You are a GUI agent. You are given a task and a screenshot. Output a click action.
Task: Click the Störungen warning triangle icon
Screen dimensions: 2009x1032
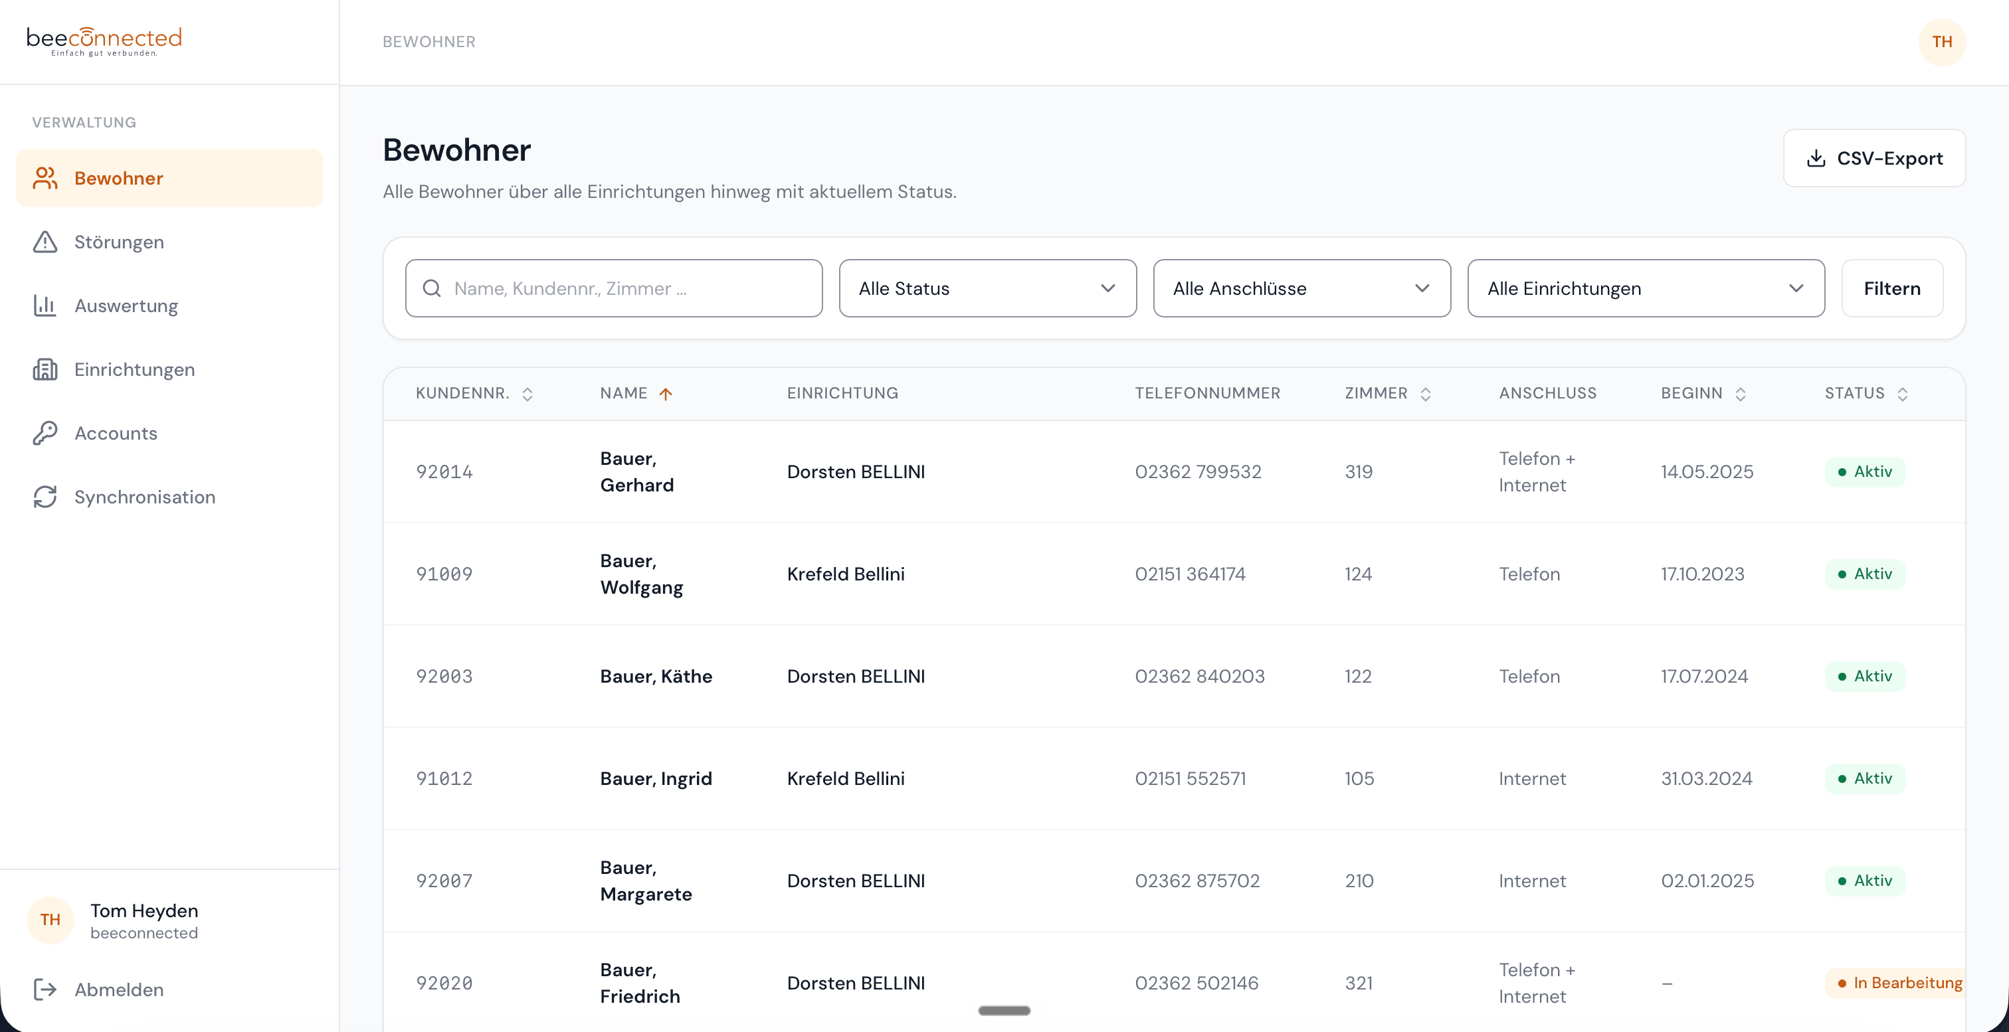pos(45,242)
